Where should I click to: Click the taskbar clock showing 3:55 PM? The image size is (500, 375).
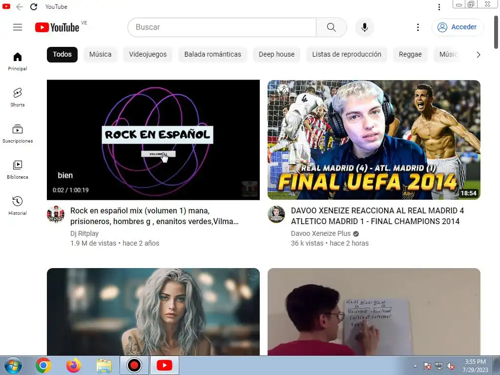475,365
